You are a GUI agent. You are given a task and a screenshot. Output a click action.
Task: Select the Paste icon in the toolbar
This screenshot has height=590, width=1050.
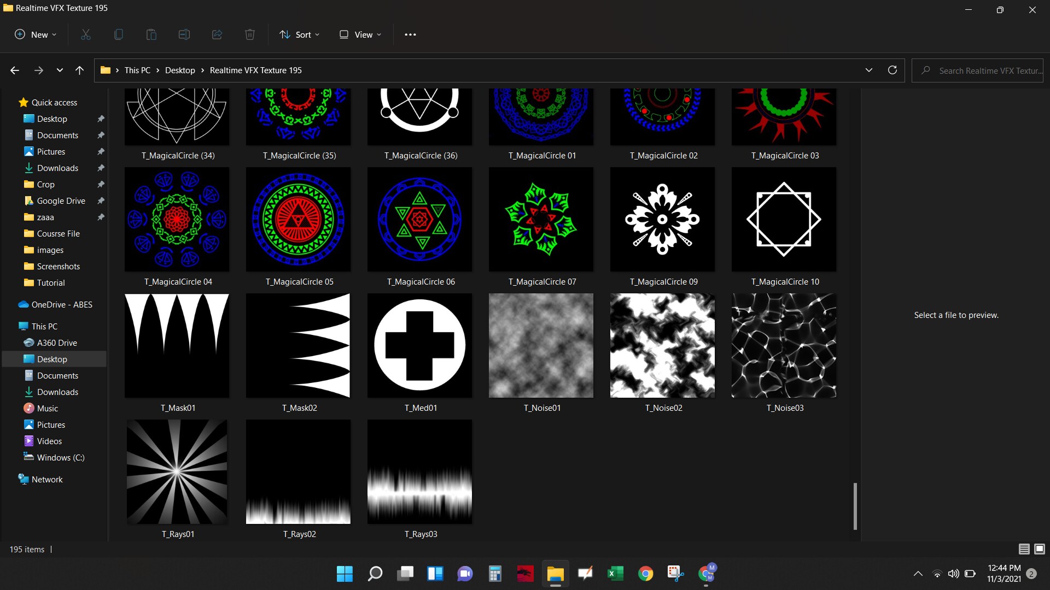coord(151,34)
